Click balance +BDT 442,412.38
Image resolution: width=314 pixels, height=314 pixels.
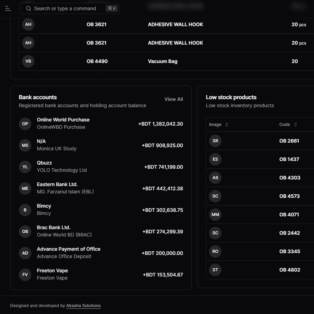[x=163, y=189]
